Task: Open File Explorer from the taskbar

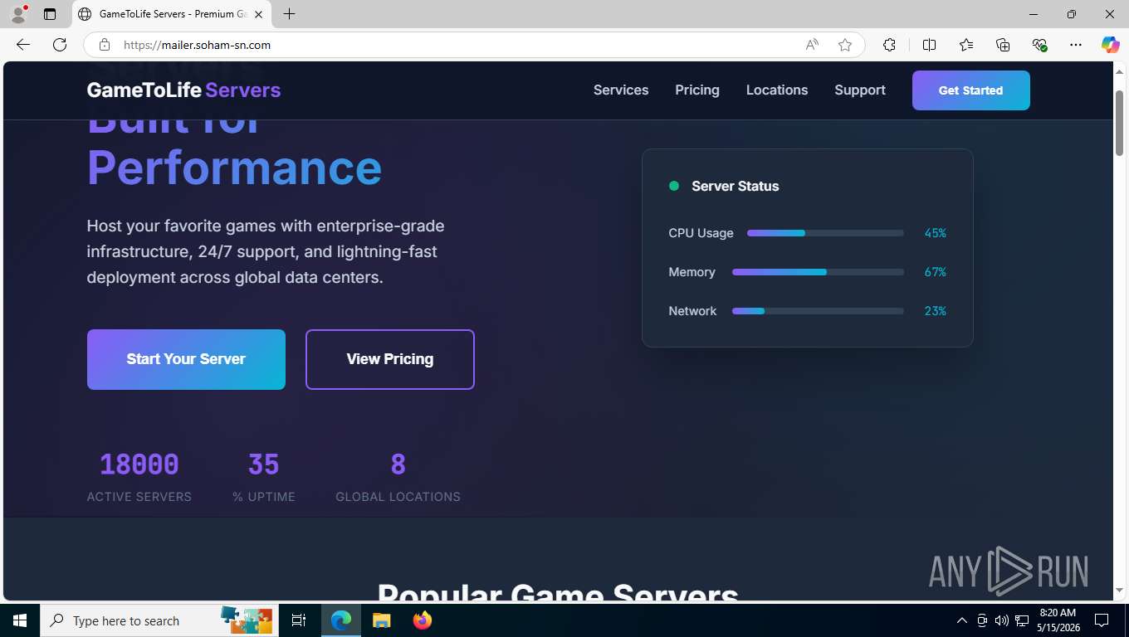Action: coord(381,620)
